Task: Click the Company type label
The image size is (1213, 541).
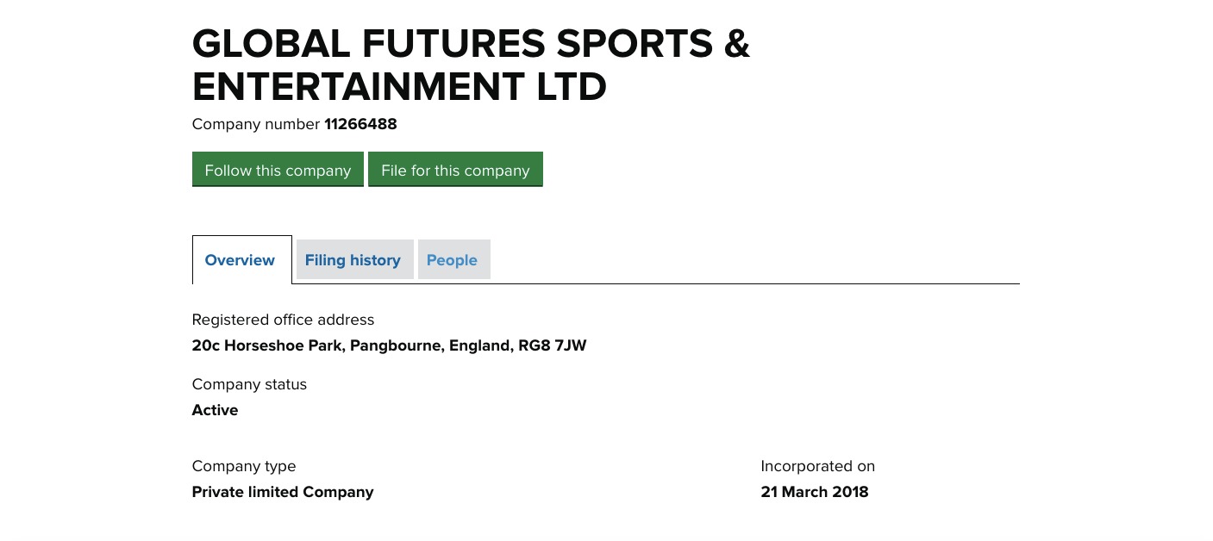Action: point(243,466)
